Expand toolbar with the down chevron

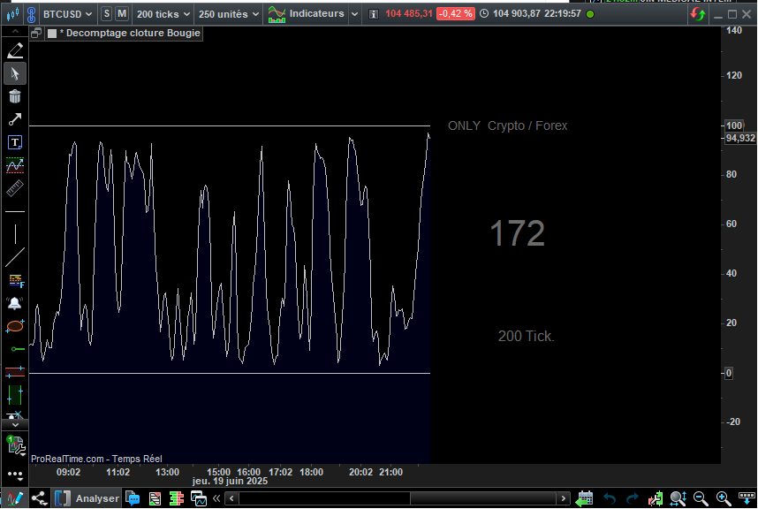pyautogui.click(x=15, y=425)
